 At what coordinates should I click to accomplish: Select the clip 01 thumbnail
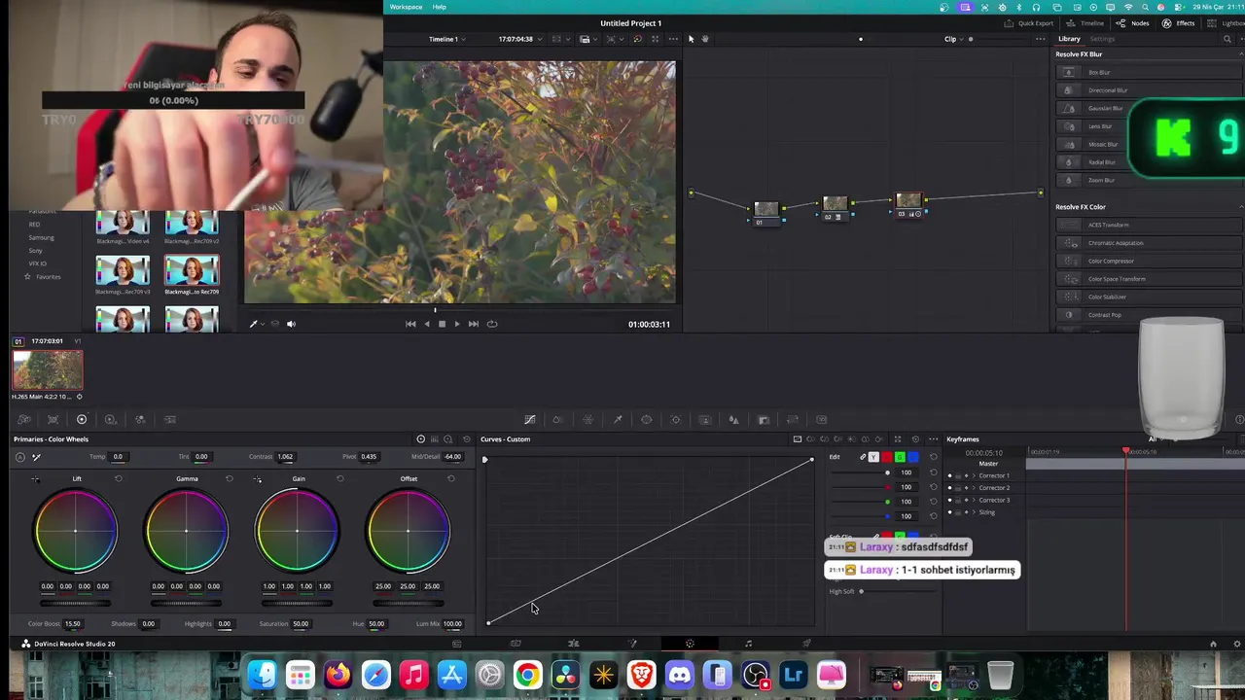click(48, 370)
